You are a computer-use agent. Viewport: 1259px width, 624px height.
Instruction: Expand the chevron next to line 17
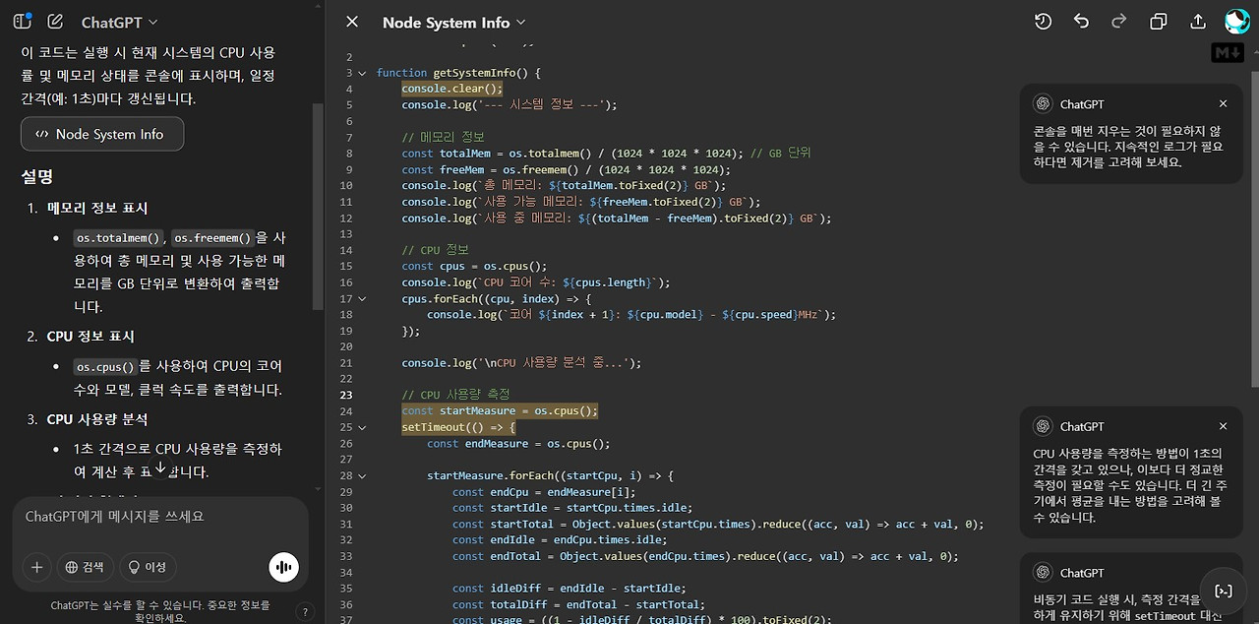click(362, 298)
